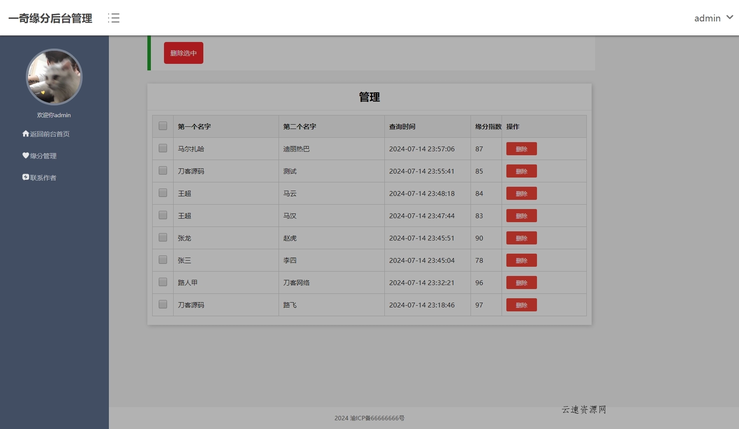Viewport: 739px width, 429px height.
Task: Go to 返回前台首页 sidebar item
Action: coord(49,134)
